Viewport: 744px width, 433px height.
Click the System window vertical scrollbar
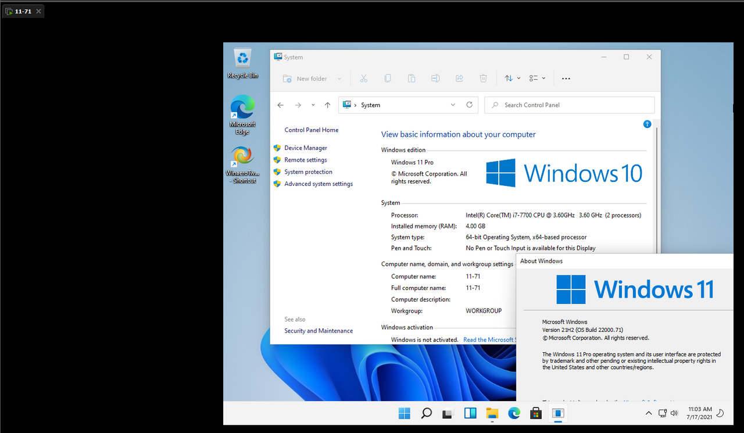pyautogui.click(x=657, y=189)
